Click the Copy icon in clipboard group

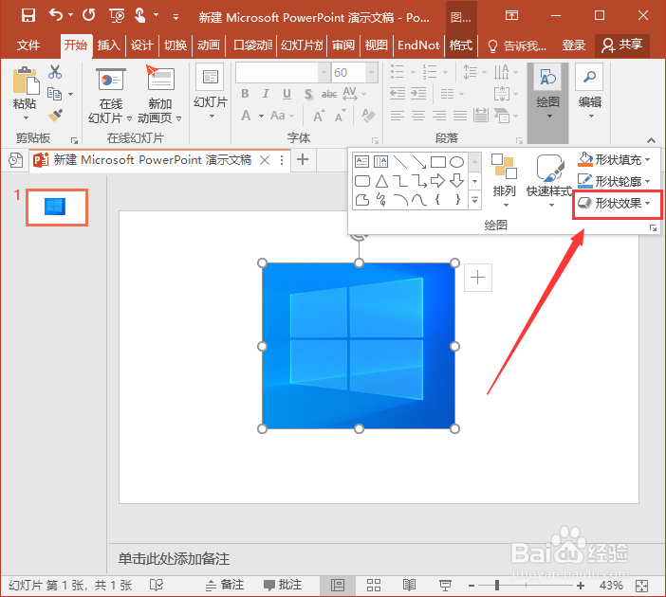55,94
